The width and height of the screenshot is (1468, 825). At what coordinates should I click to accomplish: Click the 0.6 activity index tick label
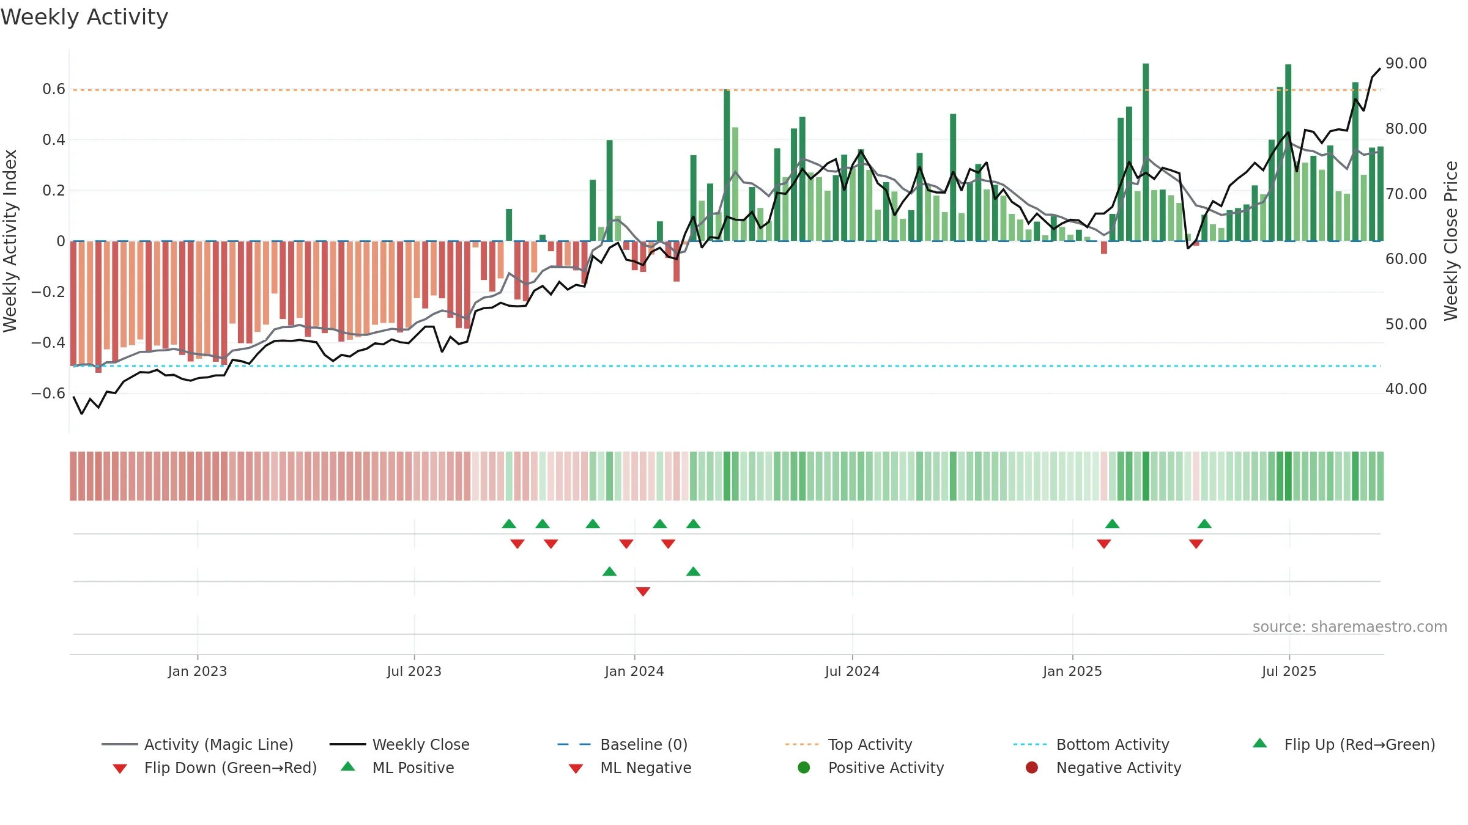[53, 89]
